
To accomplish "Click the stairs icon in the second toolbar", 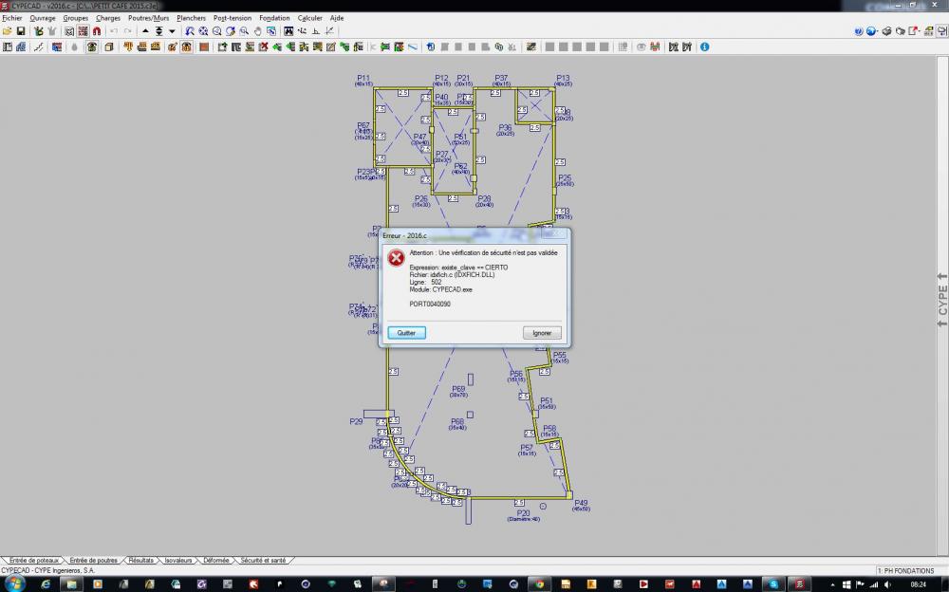I will [x=38, y=46].
